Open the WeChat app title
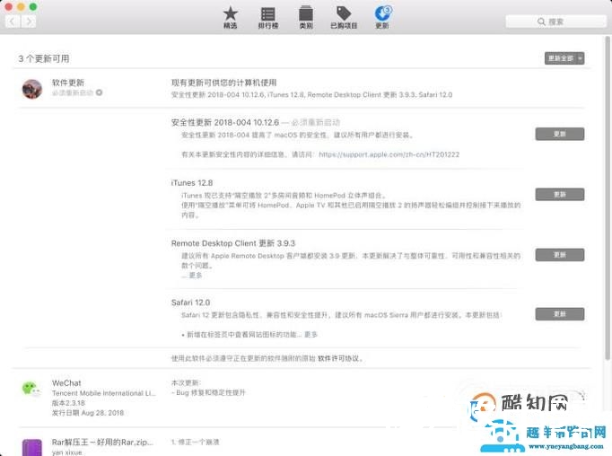 pyautogui.click(x=66, y=383)
